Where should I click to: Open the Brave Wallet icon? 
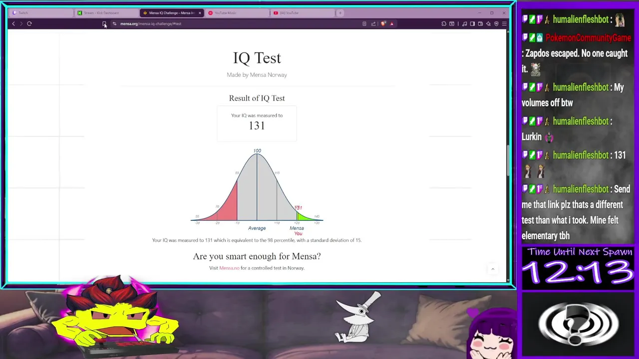(x=480, y=23)
